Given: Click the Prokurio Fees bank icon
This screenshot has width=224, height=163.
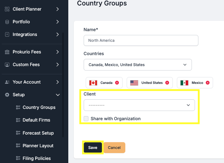Looking at the screenshot, I should point(7,52).
